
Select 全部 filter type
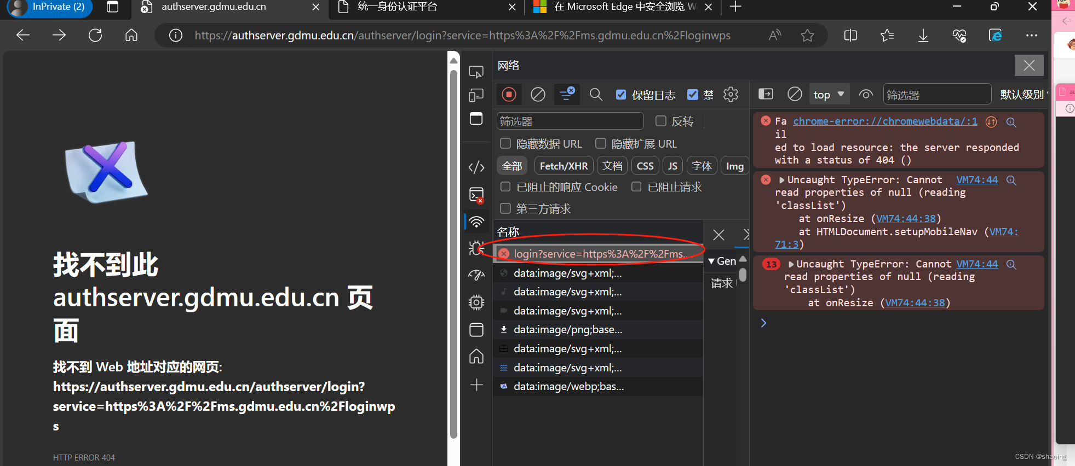(x=512, y=166)
